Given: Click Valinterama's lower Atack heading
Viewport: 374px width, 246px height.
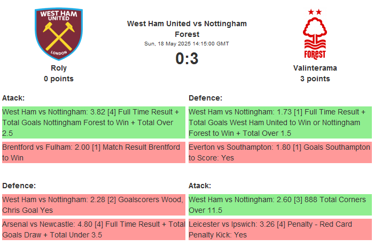Looking at the screenshot, I should pyautogui.click(x=200, y=186).
